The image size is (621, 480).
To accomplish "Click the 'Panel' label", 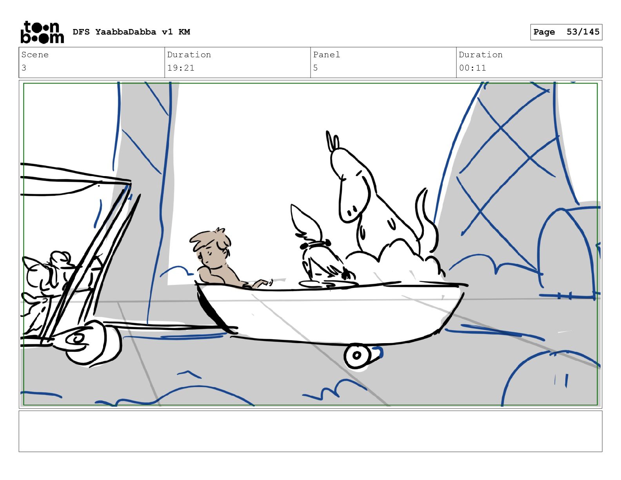I will (327, 55).
